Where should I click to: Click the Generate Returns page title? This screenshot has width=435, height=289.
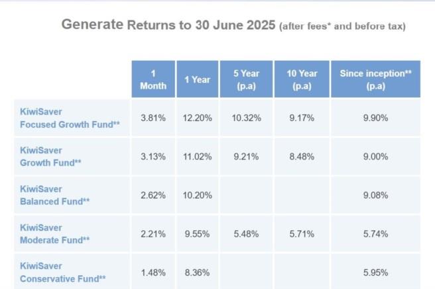168,25
